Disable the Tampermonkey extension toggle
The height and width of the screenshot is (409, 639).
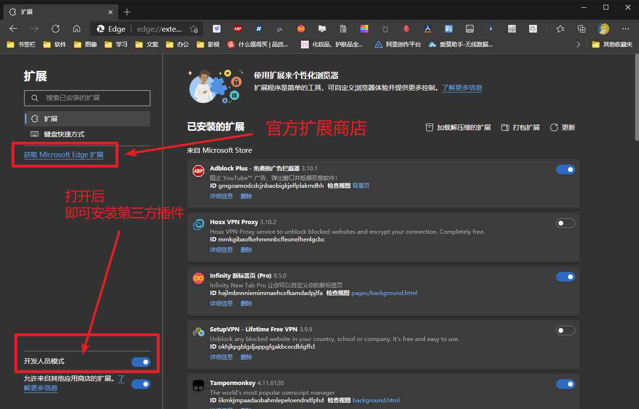tap(566, 384)
